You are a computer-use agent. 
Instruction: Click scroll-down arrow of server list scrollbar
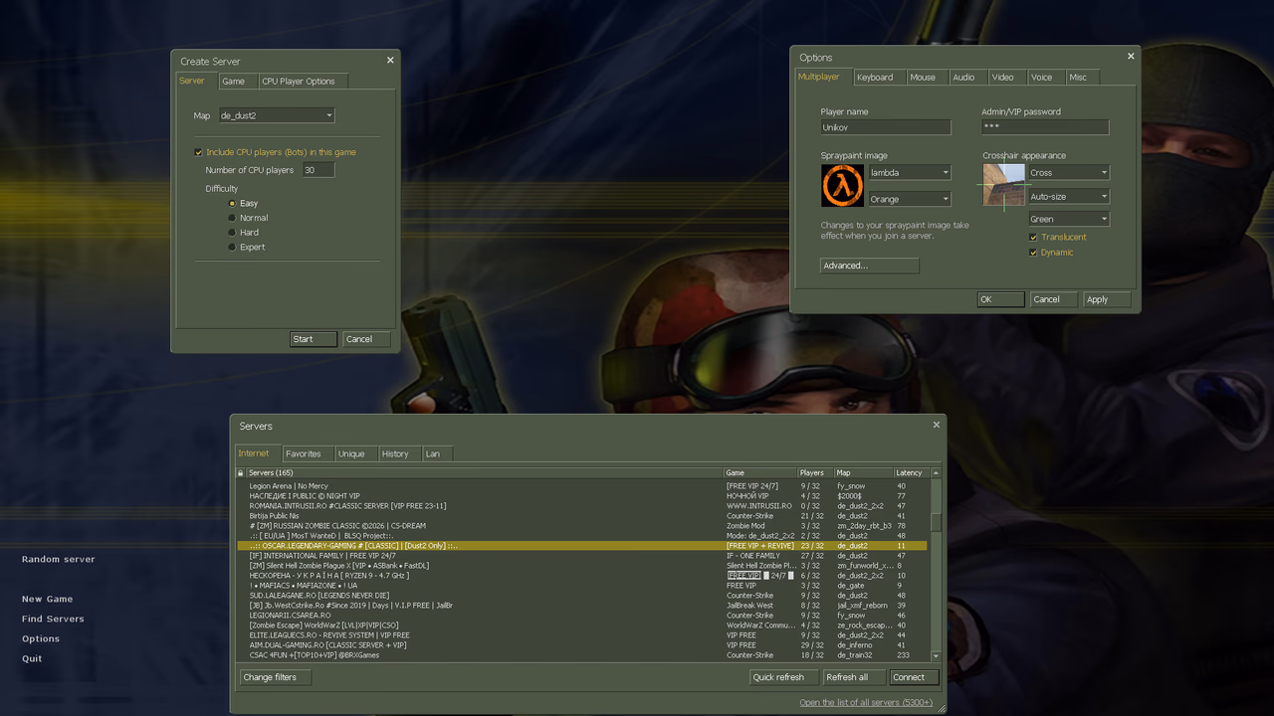click(x=936, y=656)
